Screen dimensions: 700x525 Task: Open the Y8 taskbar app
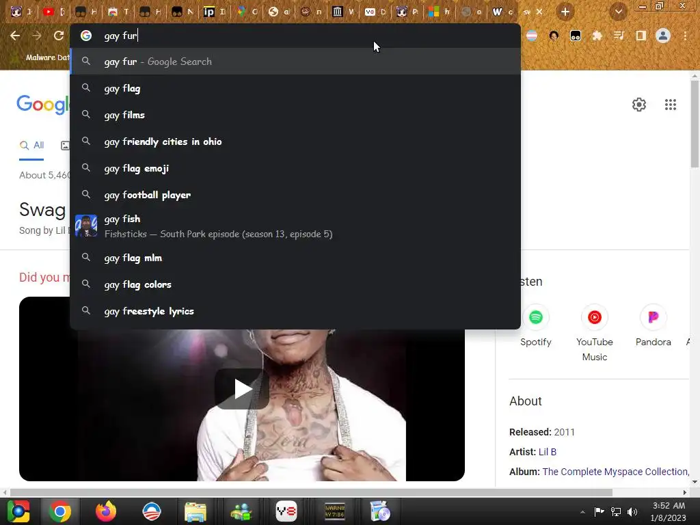(x=286, y=511)
